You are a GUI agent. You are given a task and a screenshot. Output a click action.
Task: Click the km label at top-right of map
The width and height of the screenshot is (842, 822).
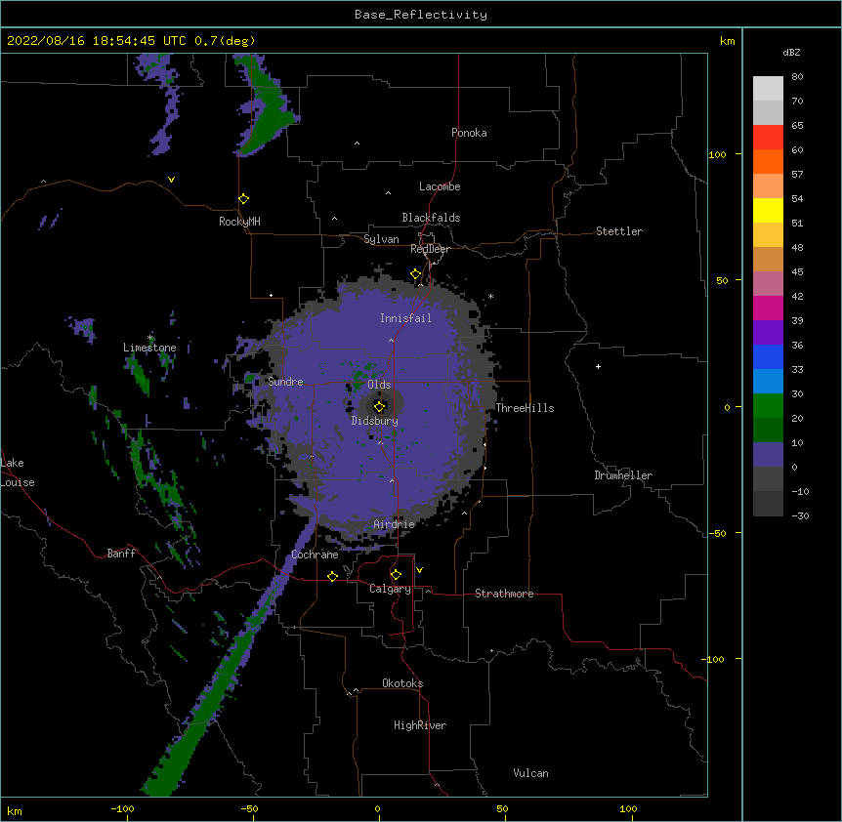[x=728, y=41]
